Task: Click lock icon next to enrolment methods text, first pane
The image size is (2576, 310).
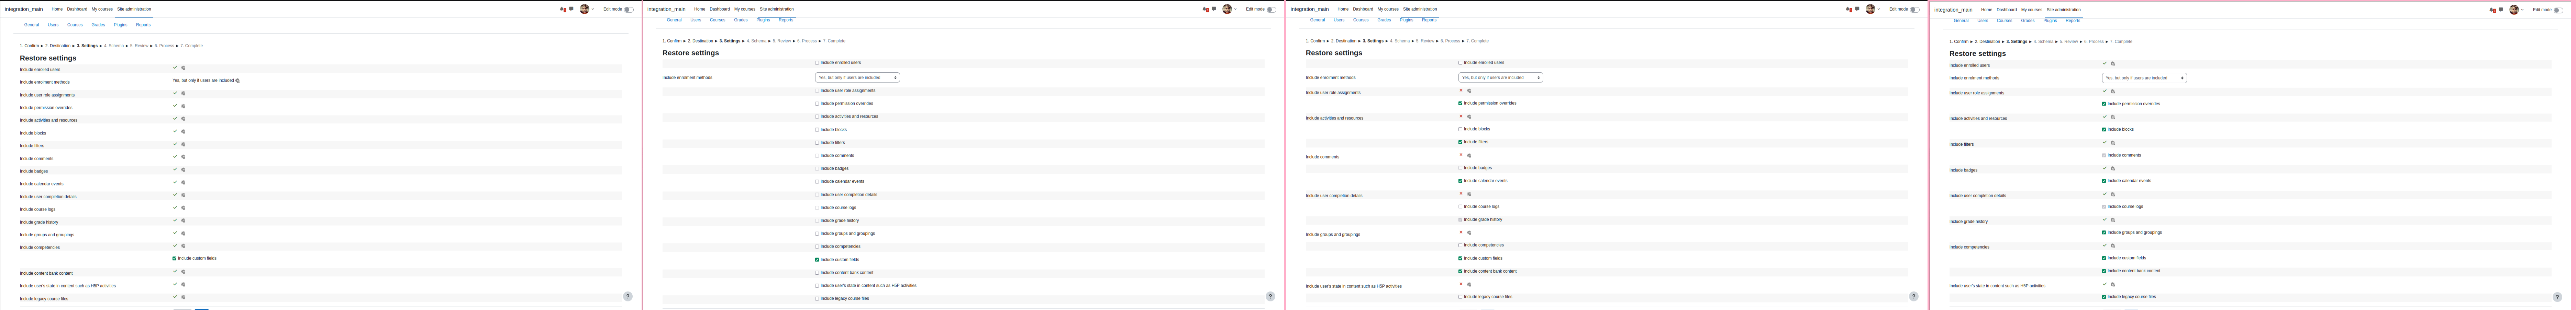Action: (237, 81)
